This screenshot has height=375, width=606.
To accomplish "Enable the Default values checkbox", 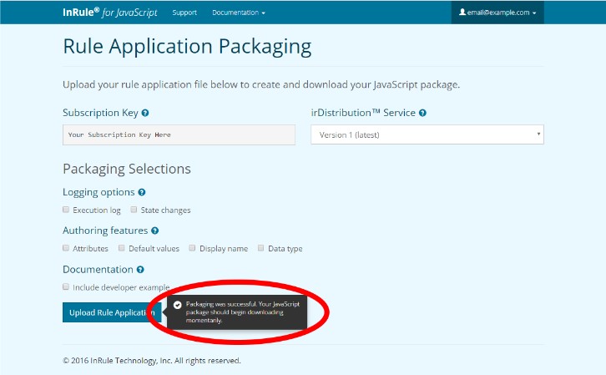I will click(122, 248).
